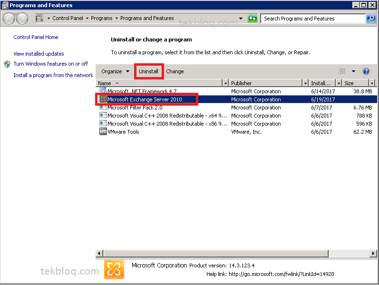379x285 pixels.
Task: Open the View installed updates link
Action: pyautogui.click(x=39, y=54)
